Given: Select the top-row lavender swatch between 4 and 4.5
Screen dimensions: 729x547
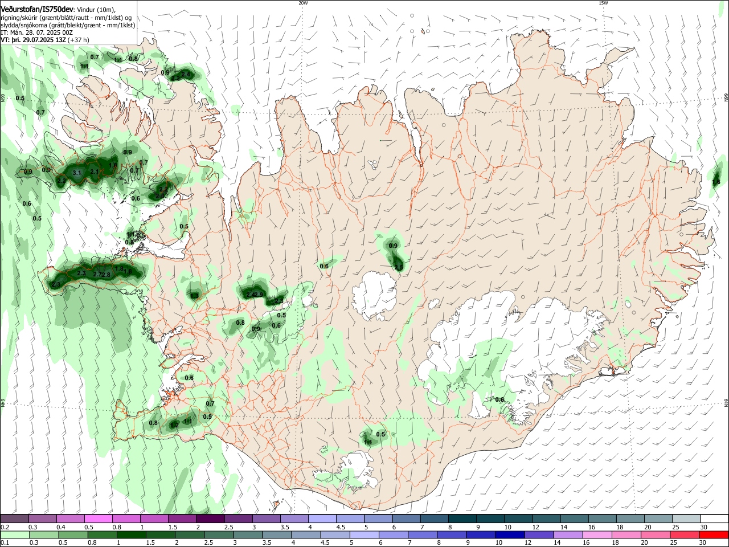Looking at the screenshot, I should click(x=322, y=519).
